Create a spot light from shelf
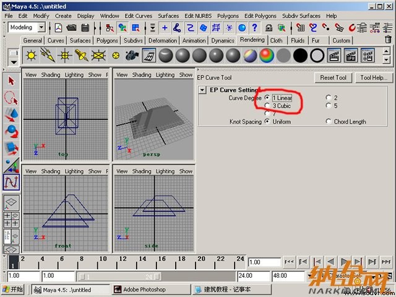The height and width of the screenshot is (297, 396). click(x=81, y=55)
